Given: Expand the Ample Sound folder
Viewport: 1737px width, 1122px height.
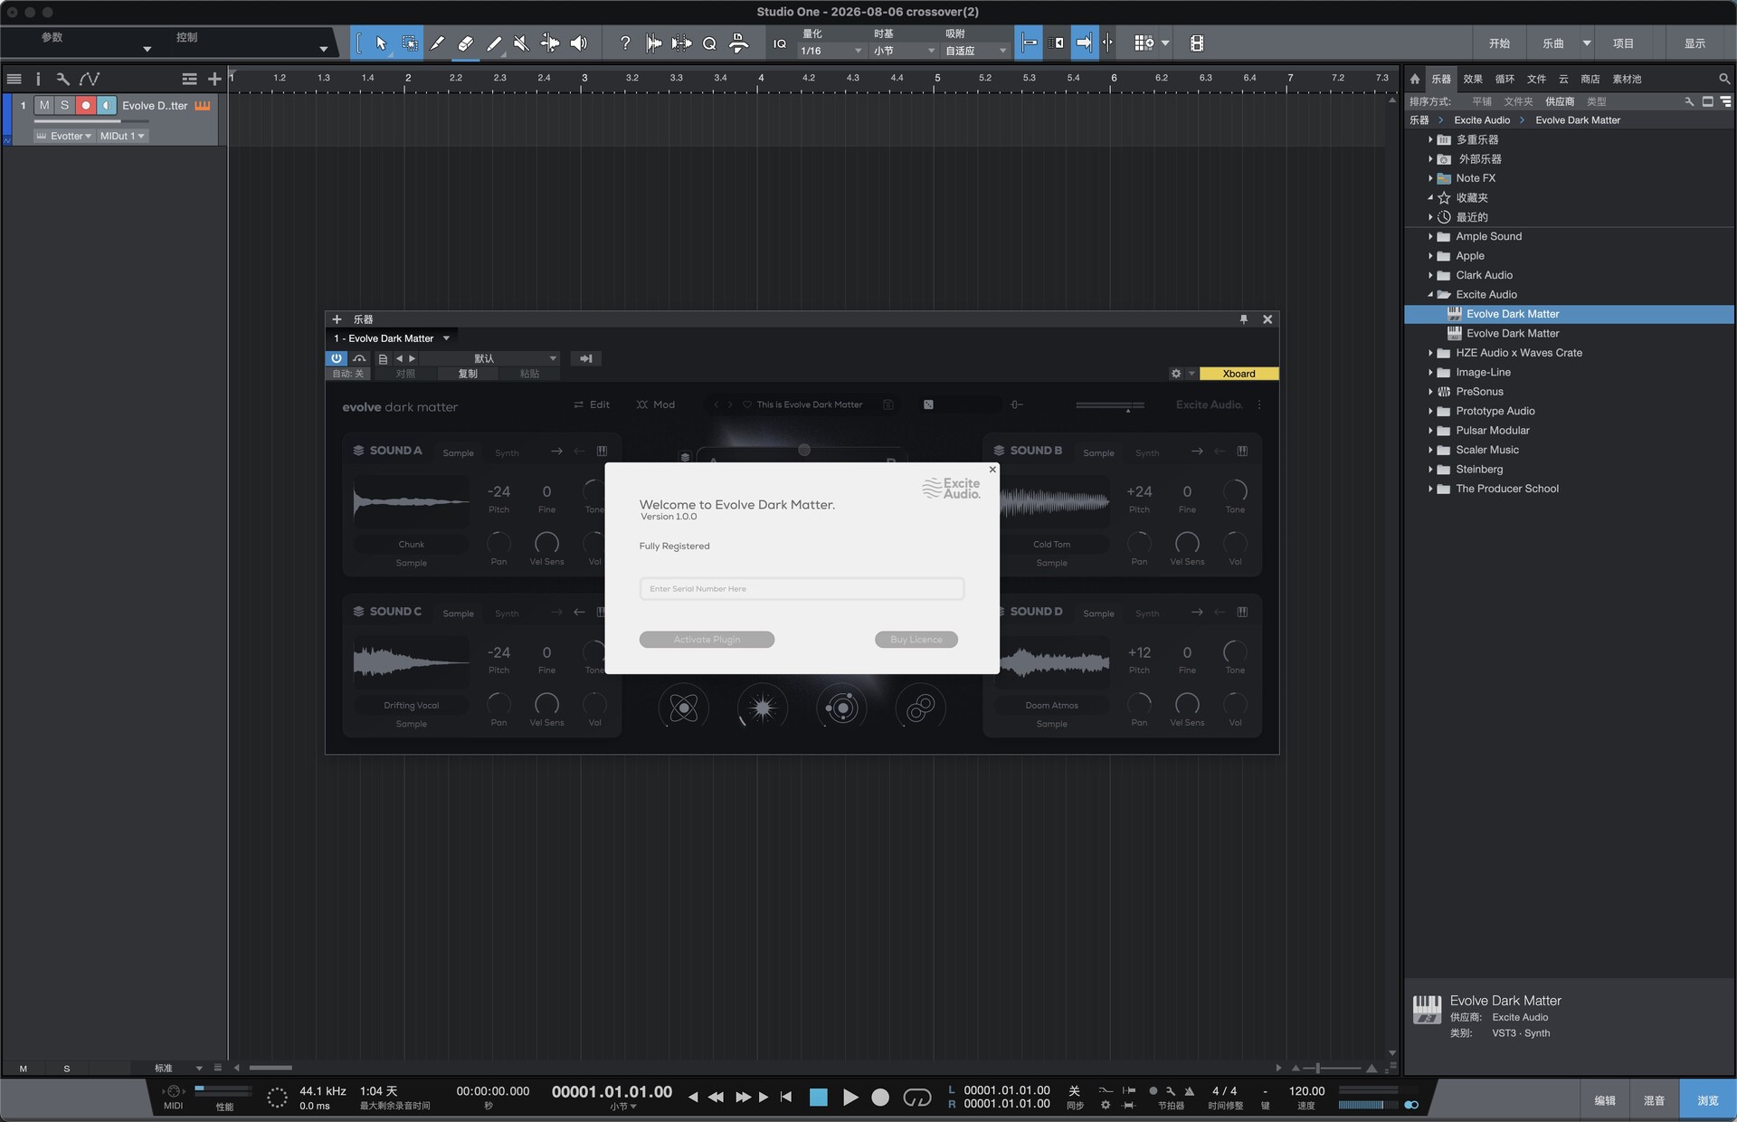Looking at the screenshot, I should click(x=1430, y=236).
